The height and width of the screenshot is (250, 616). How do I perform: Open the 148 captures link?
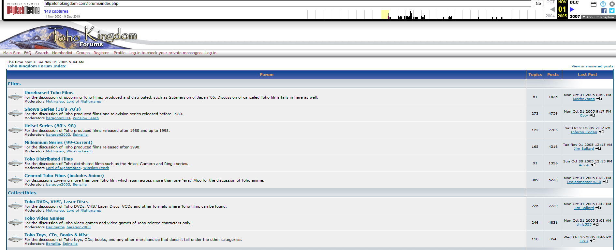point(56,11)
